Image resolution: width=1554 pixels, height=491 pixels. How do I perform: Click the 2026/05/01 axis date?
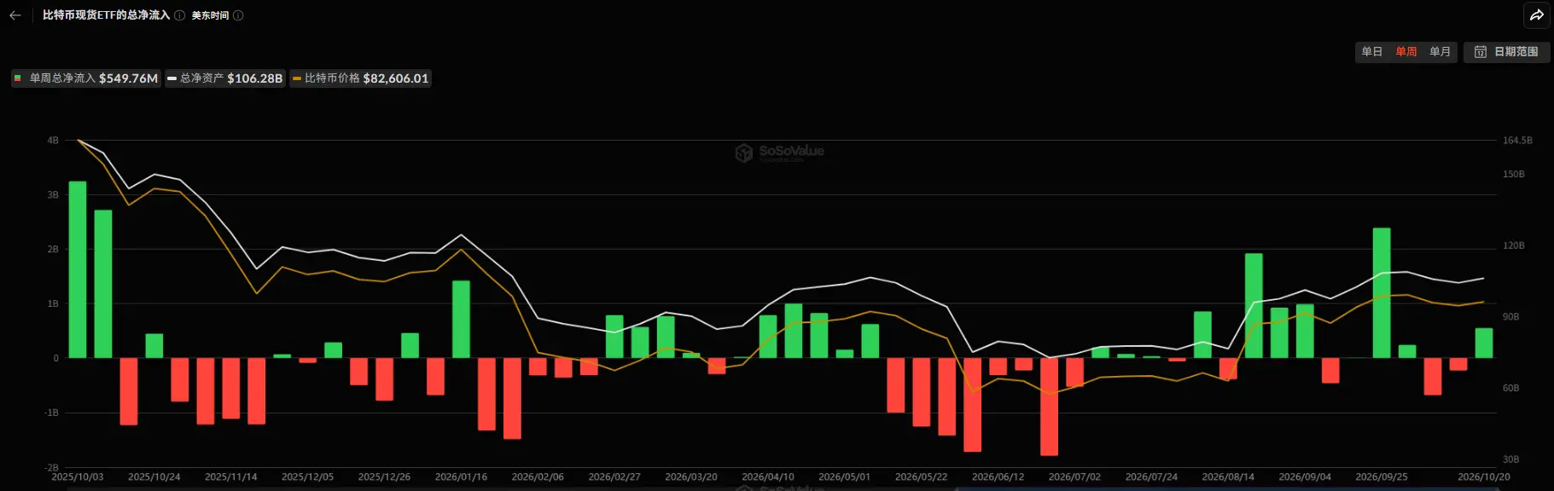pos(845,477)
